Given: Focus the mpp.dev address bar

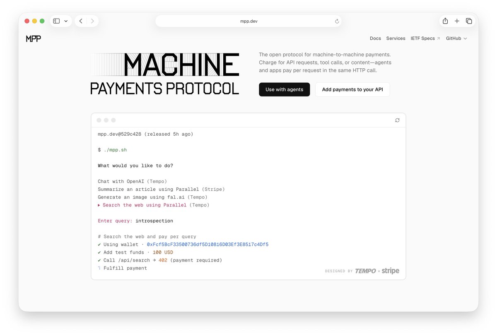Looking at the screenshot, I should point(248,21).
